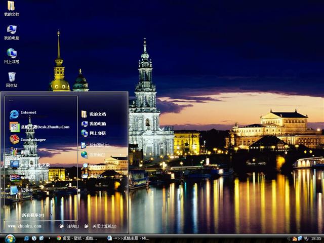Select the 我的电脑 desktop icon

tap(12, 32)
